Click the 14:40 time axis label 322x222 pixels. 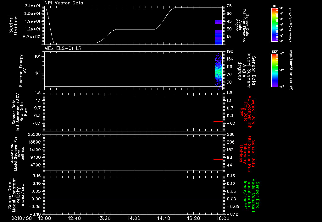click(164, 218)
